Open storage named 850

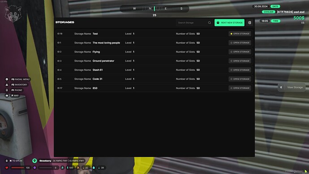(240, 88)
